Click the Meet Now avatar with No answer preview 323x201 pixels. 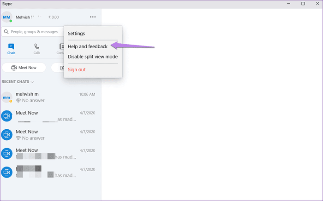coord(7,135)
